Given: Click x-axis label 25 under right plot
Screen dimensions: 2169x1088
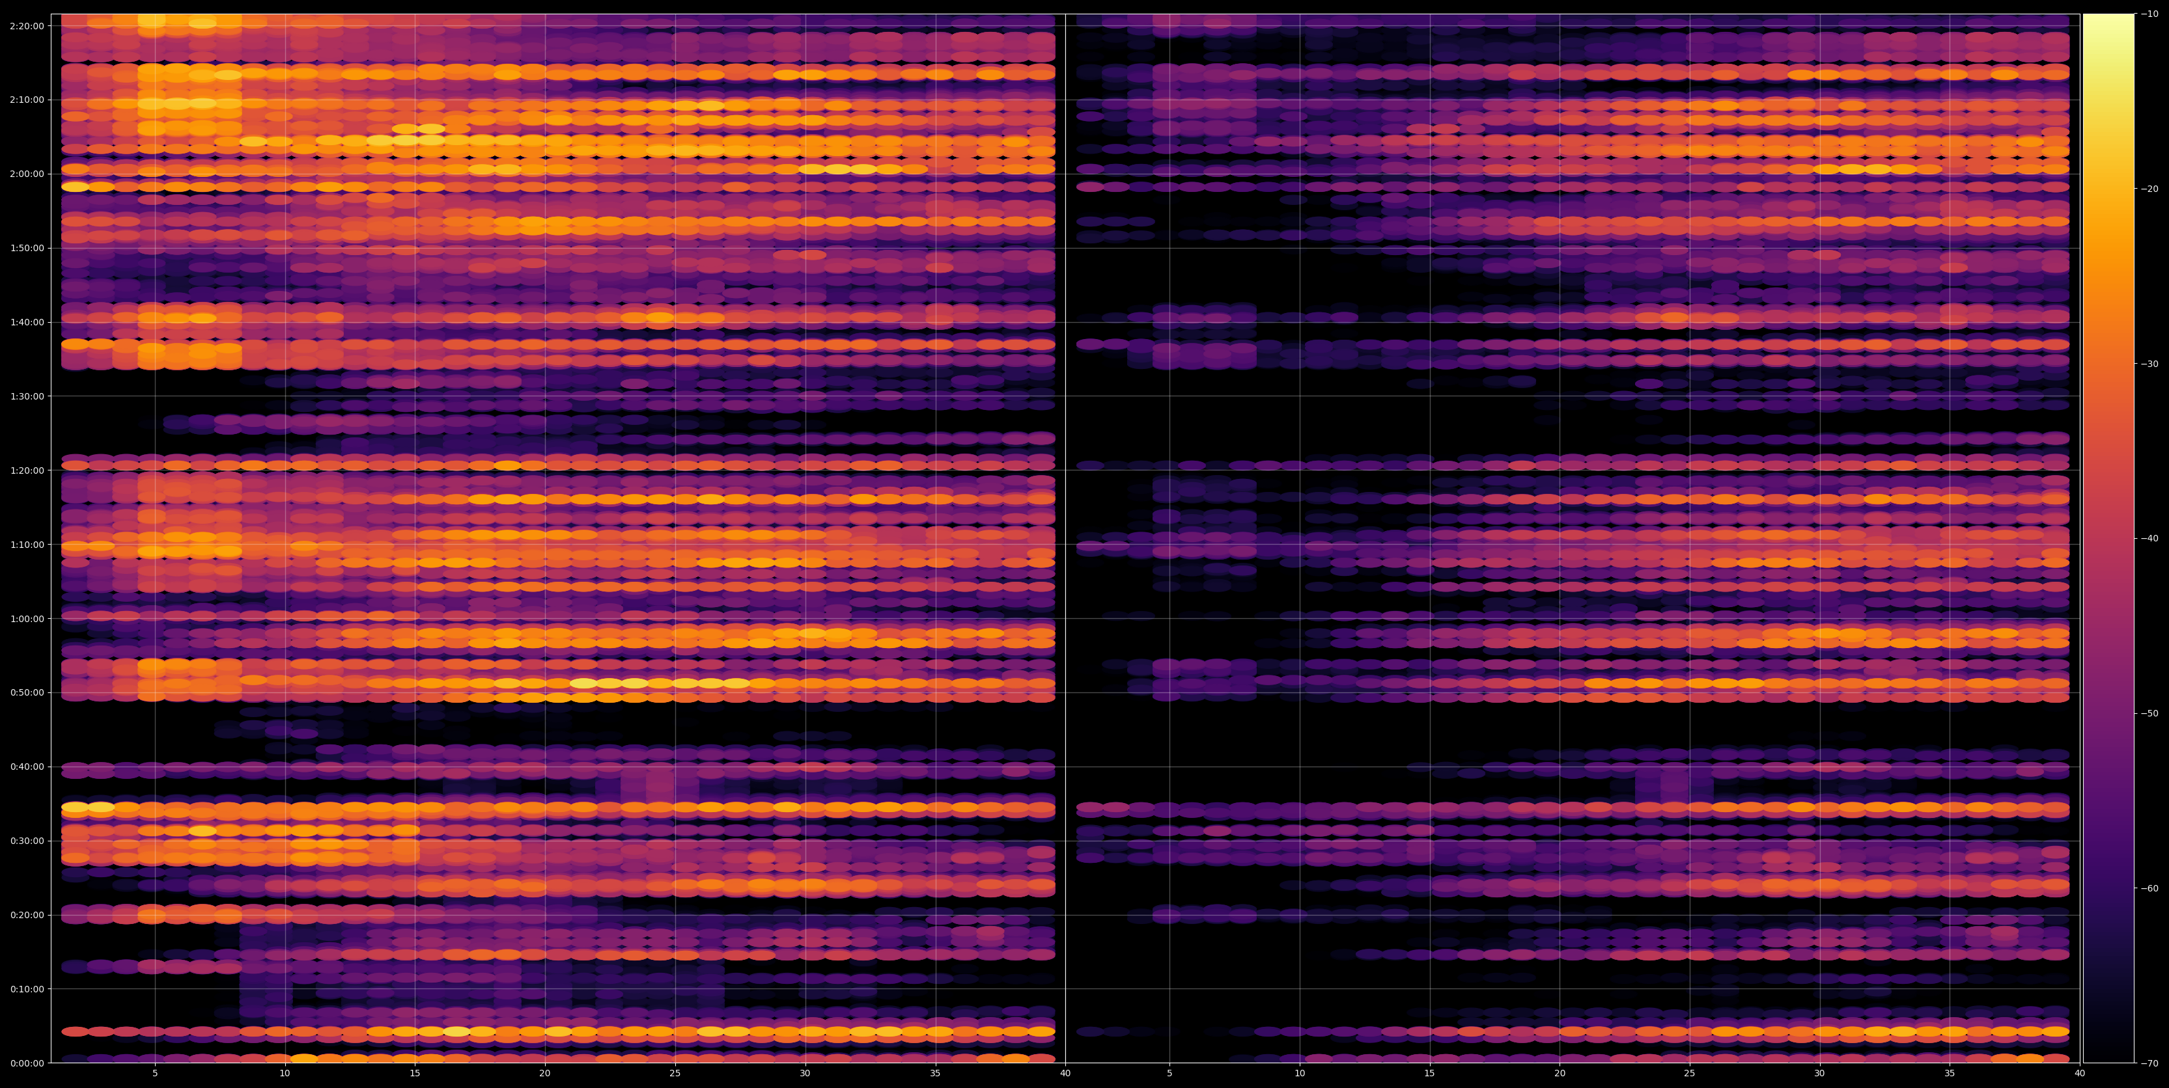Looking at the screenshot, I should 1690,1074.
